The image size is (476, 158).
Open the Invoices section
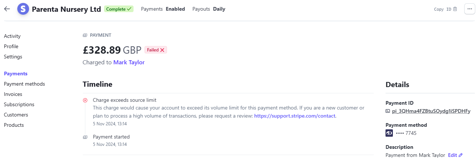coord(13,94)
